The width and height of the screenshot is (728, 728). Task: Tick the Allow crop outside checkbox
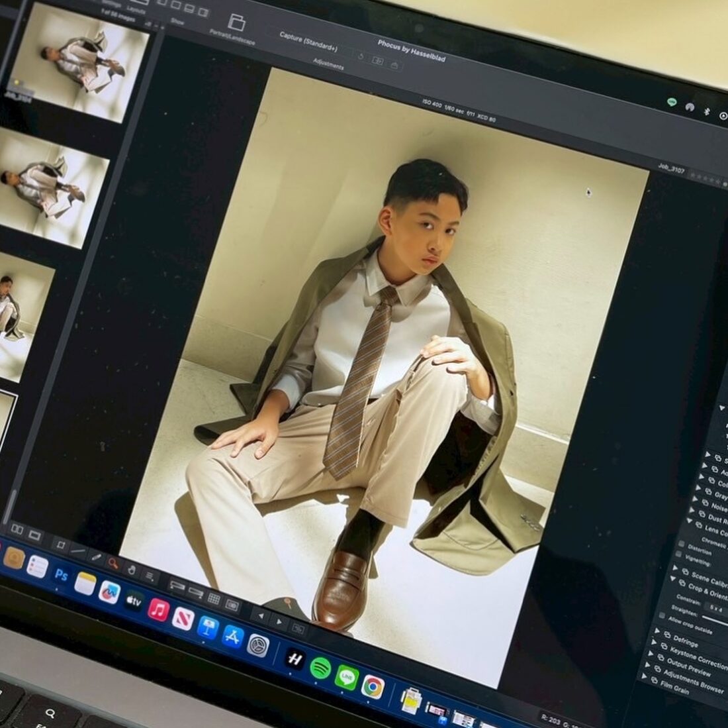point(662,615)
